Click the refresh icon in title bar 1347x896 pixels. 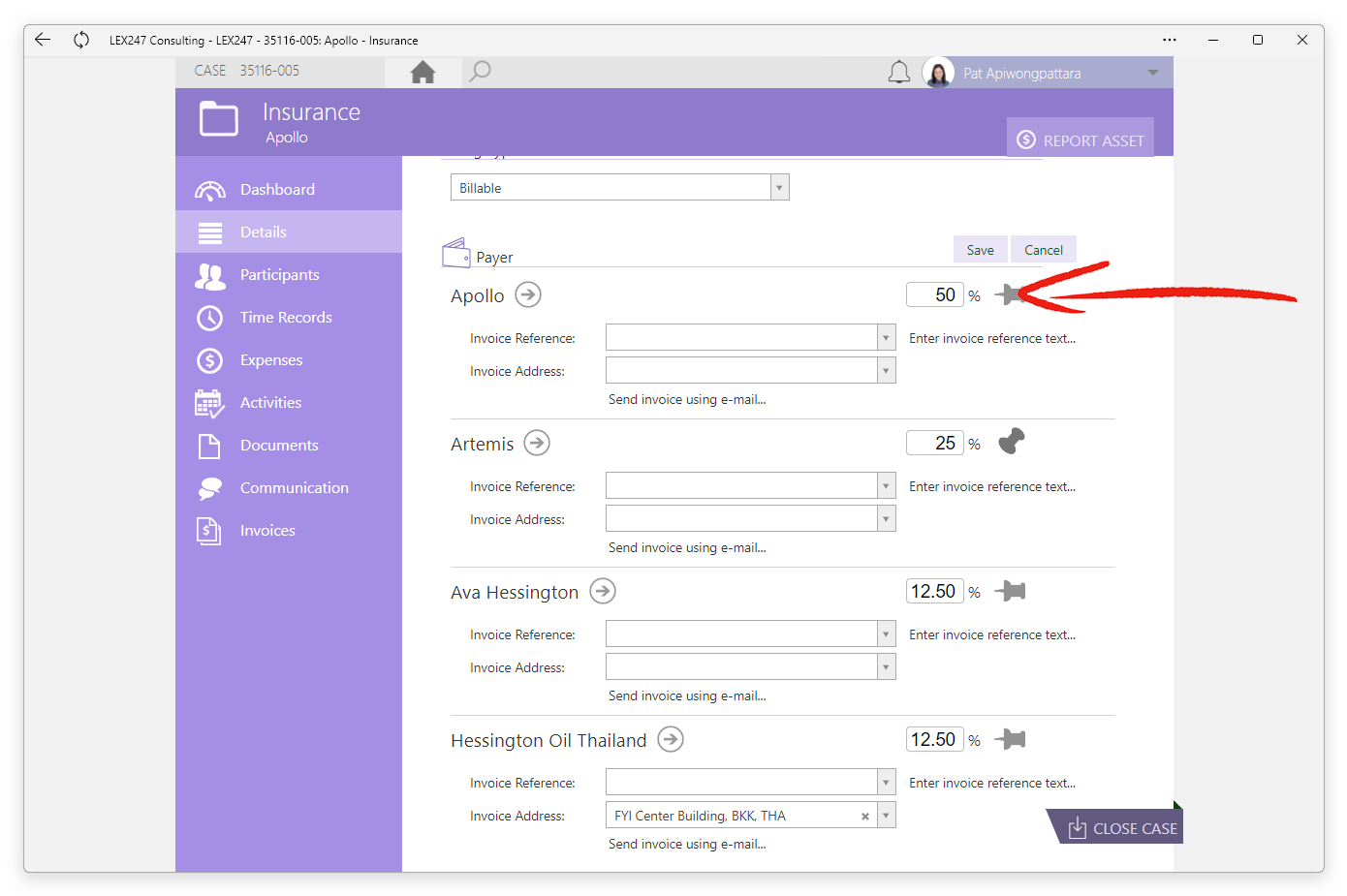tap(81, 40)
